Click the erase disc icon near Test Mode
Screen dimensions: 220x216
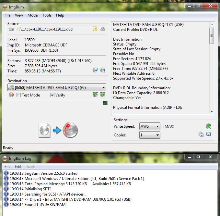point(11,95)
